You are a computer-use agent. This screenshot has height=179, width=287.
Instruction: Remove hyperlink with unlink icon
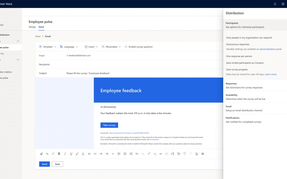click(143, 154)
